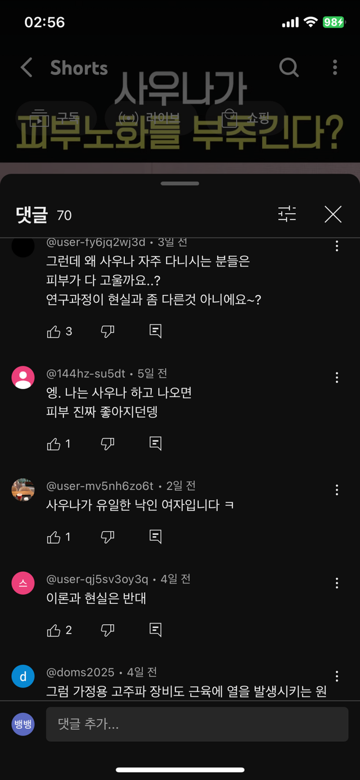The height and width of the screenshot is (780, 360).
Task: Reply to comment with 3 likes
Action: 156,331
